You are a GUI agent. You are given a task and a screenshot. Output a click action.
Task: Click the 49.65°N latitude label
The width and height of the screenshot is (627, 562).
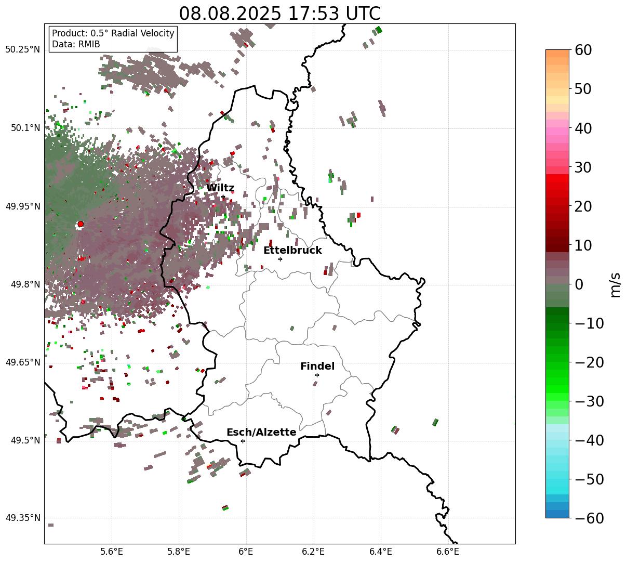click(x=23, y=362)
